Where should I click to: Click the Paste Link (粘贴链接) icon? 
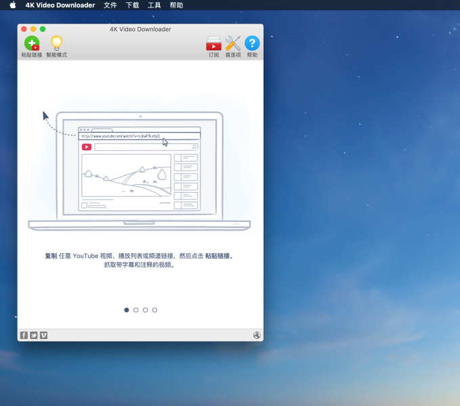32,43
